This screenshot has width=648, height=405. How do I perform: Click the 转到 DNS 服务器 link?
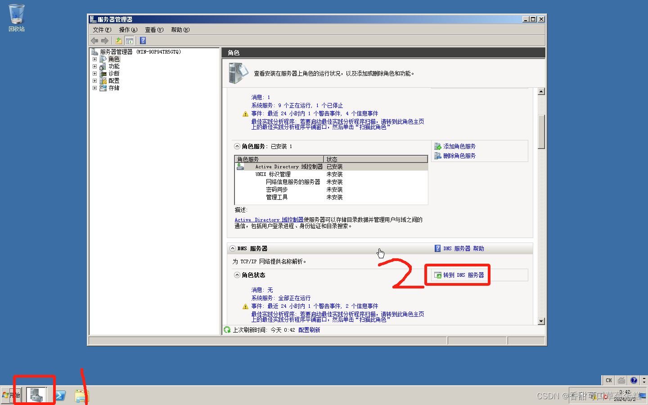[463, 275]
